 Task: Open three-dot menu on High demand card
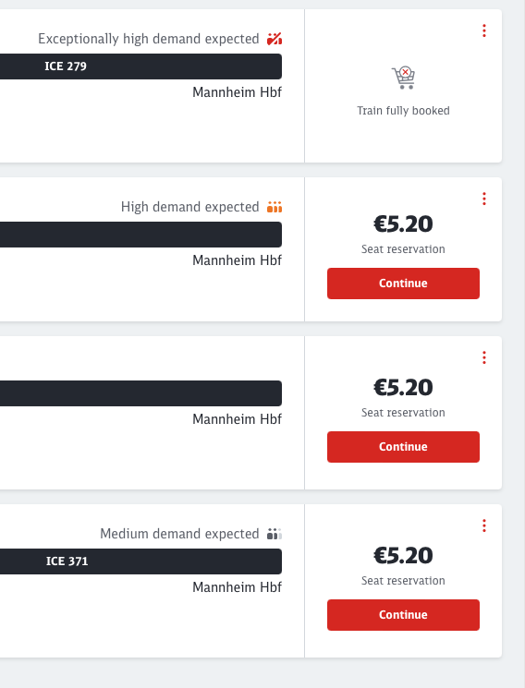(x=484, y=199)
